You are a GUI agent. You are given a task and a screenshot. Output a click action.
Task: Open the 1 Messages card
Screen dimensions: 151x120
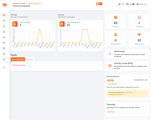pos(139,22)
